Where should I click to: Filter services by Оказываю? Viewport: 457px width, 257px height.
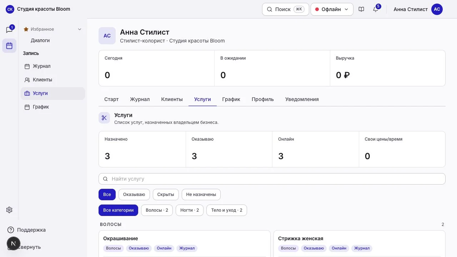[x=134, y=195]
